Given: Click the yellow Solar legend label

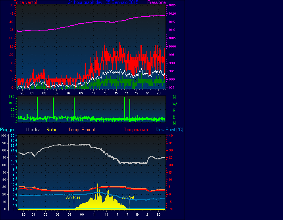Looking at the screenshot, I should pyautogui.click(x=51, y=130).
